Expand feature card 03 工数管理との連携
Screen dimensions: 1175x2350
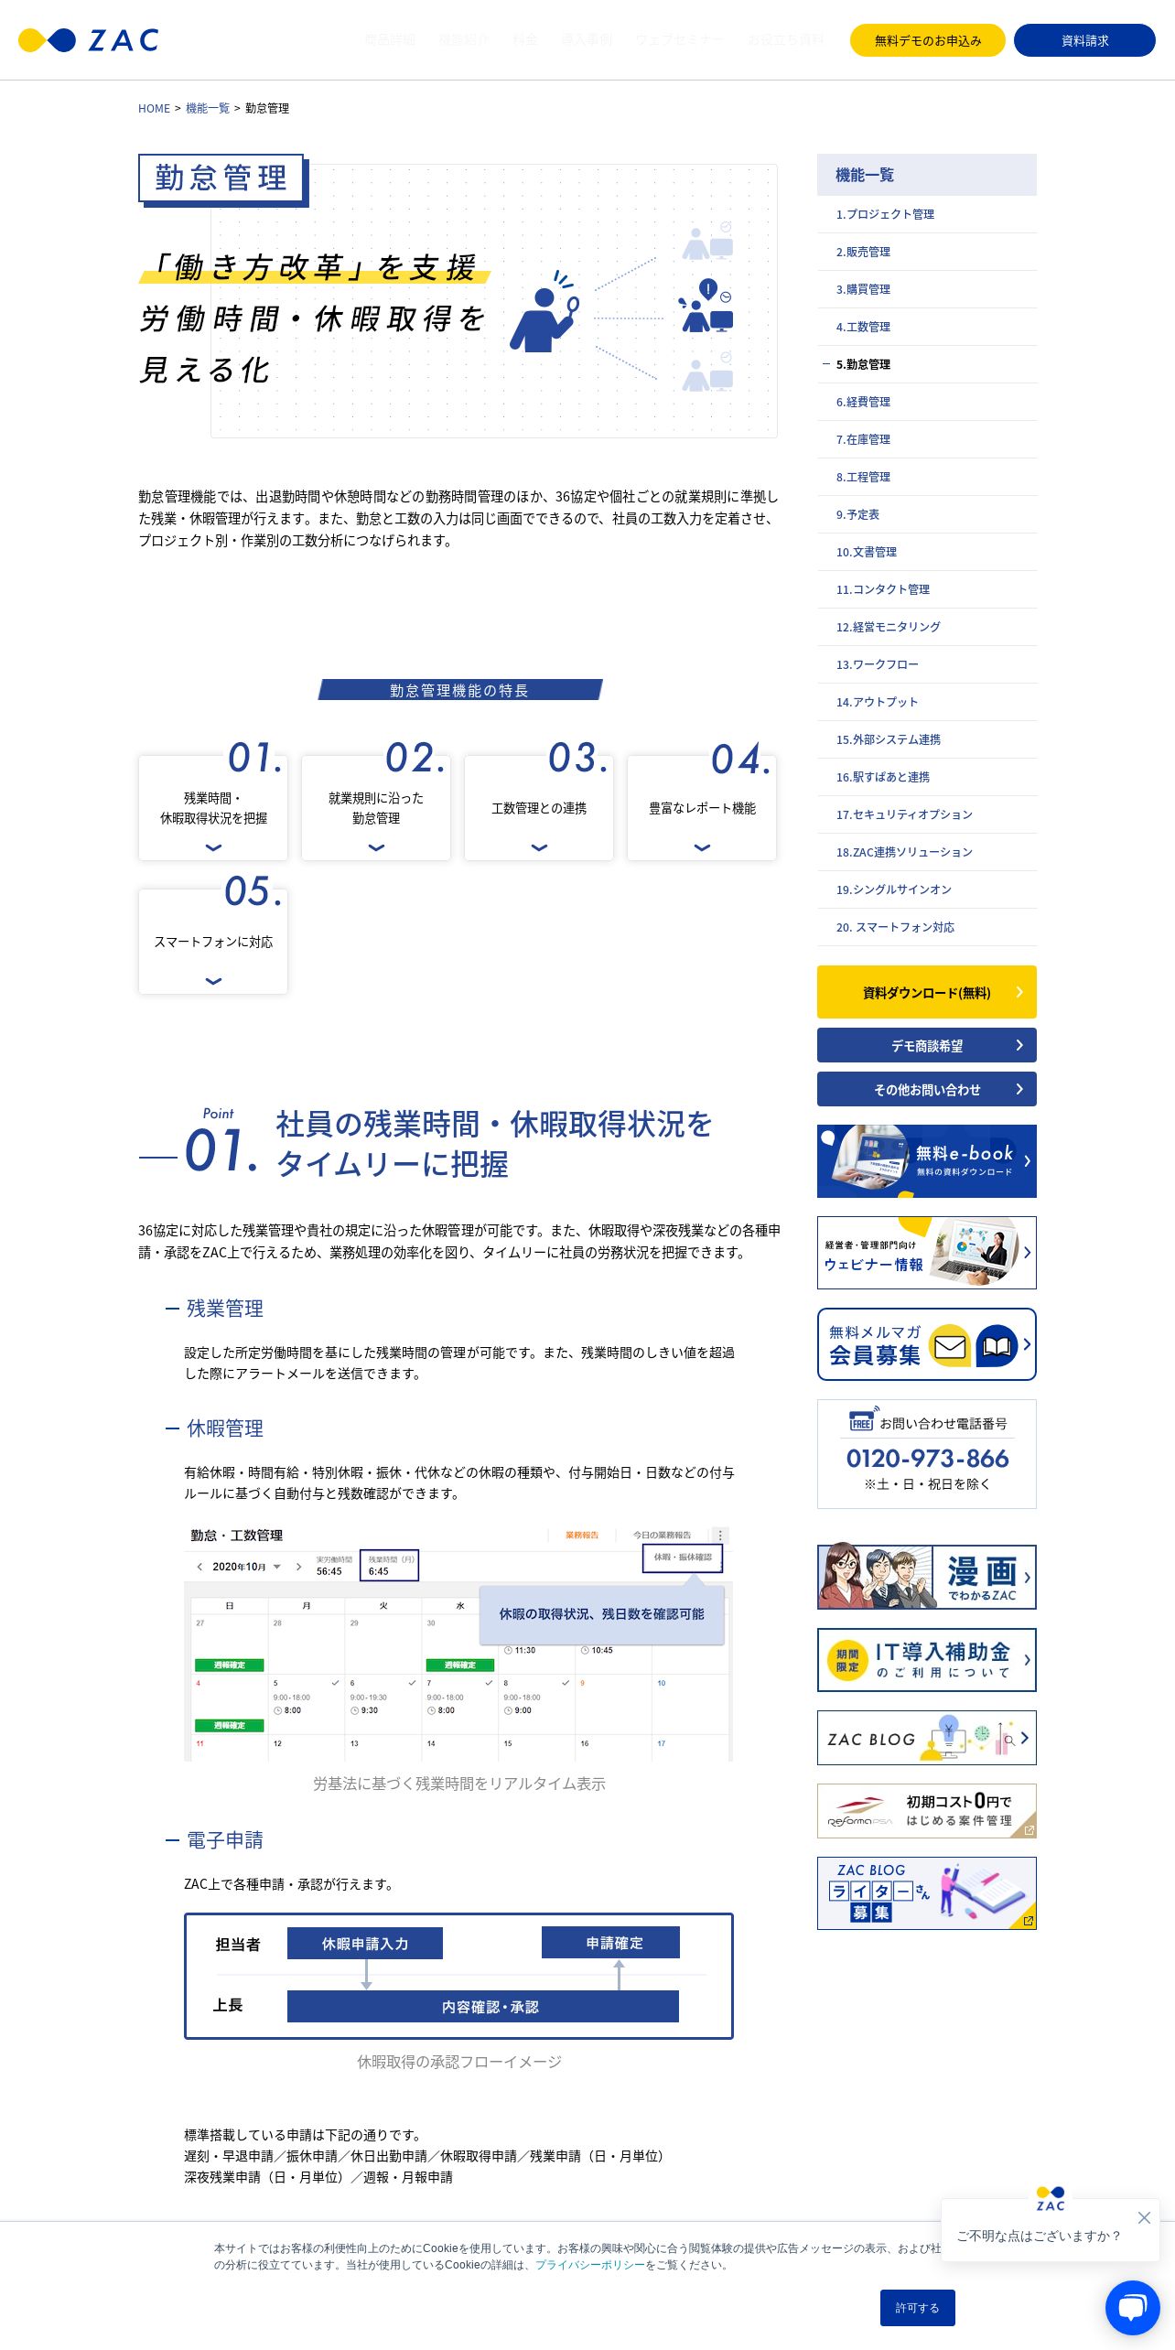(539, 807)
